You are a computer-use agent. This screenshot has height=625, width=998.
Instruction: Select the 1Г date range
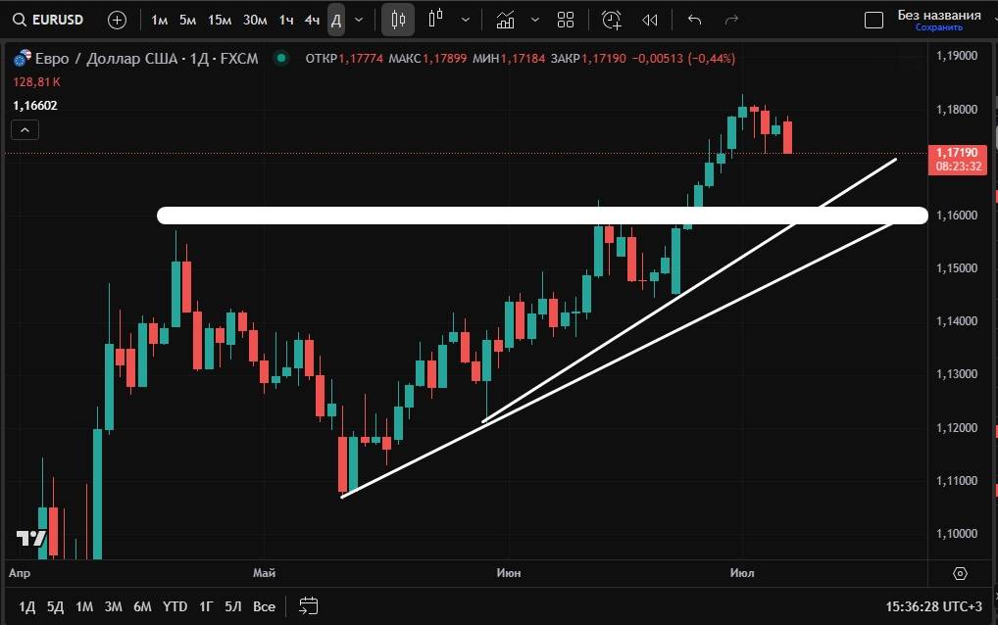click(x=206, y=606)
